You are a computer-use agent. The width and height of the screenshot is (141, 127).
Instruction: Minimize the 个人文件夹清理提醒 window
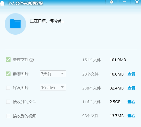pyautogui.click(x=124, y=2)
